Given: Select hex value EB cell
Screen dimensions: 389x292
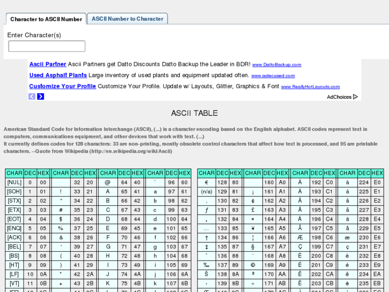Looking at the screenshot, I should point(377,283).
